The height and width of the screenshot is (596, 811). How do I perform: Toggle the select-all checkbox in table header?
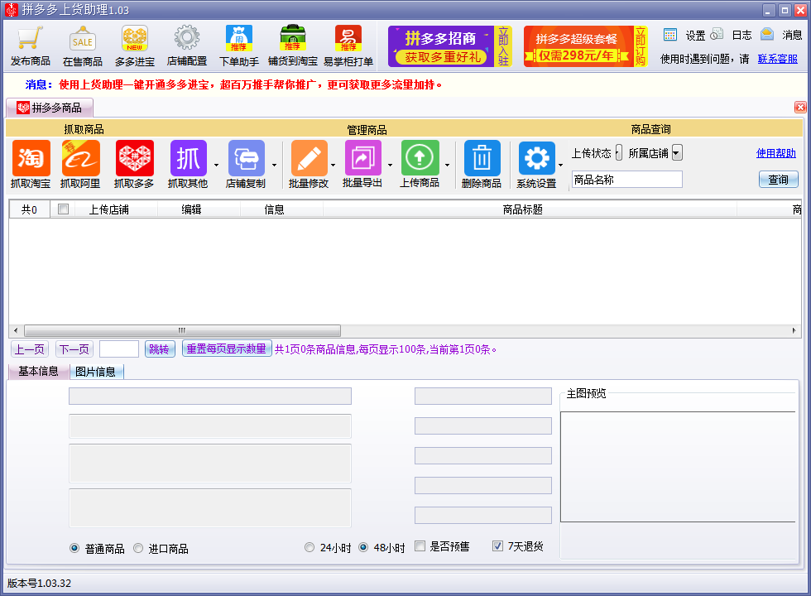click(x=63, y=209)
